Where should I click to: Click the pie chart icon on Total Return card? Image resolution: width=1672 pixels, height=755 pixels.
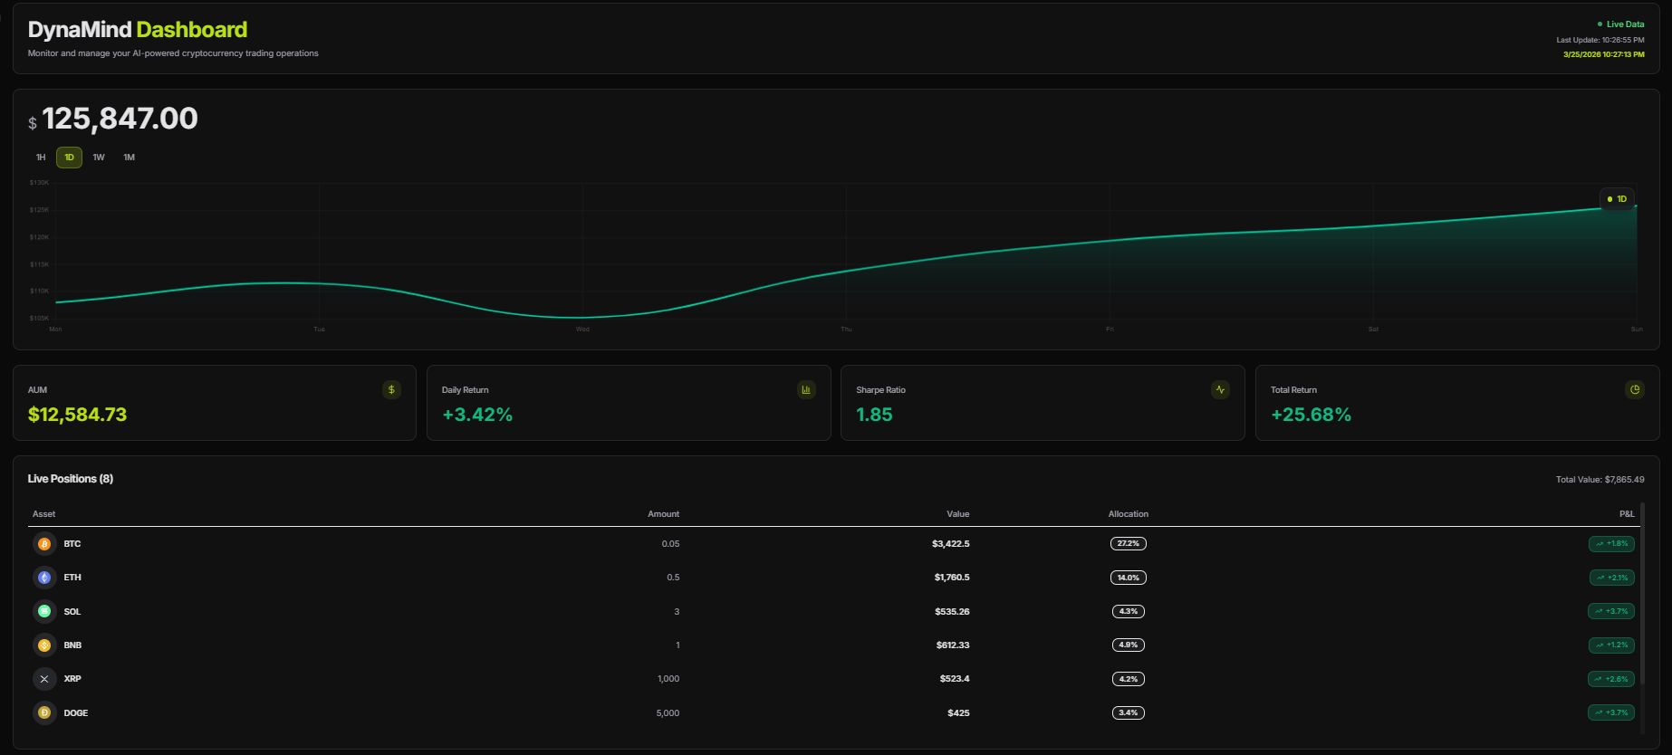tap(1635, 390)
